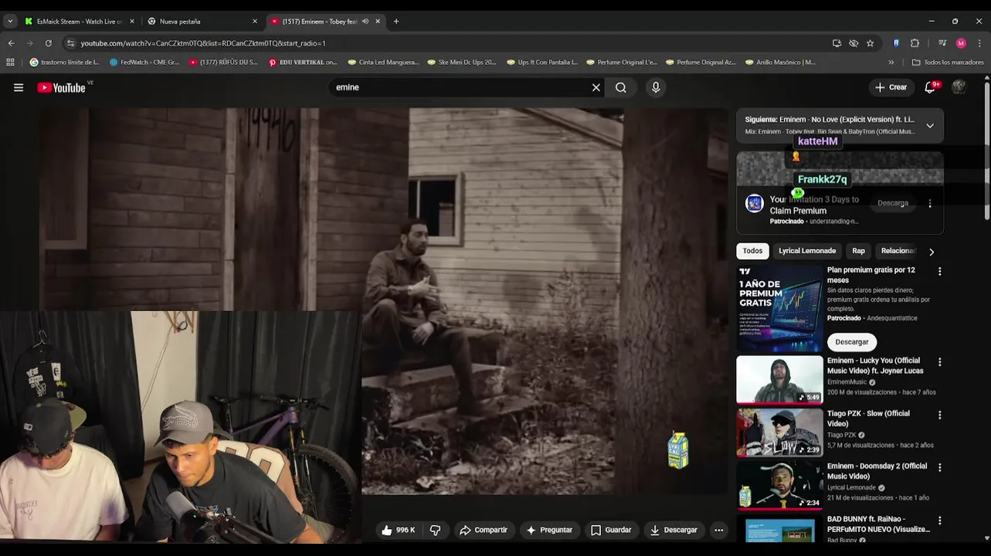
Task: Open the YouTube hamburger guide menu
Action: coord(19,87)
